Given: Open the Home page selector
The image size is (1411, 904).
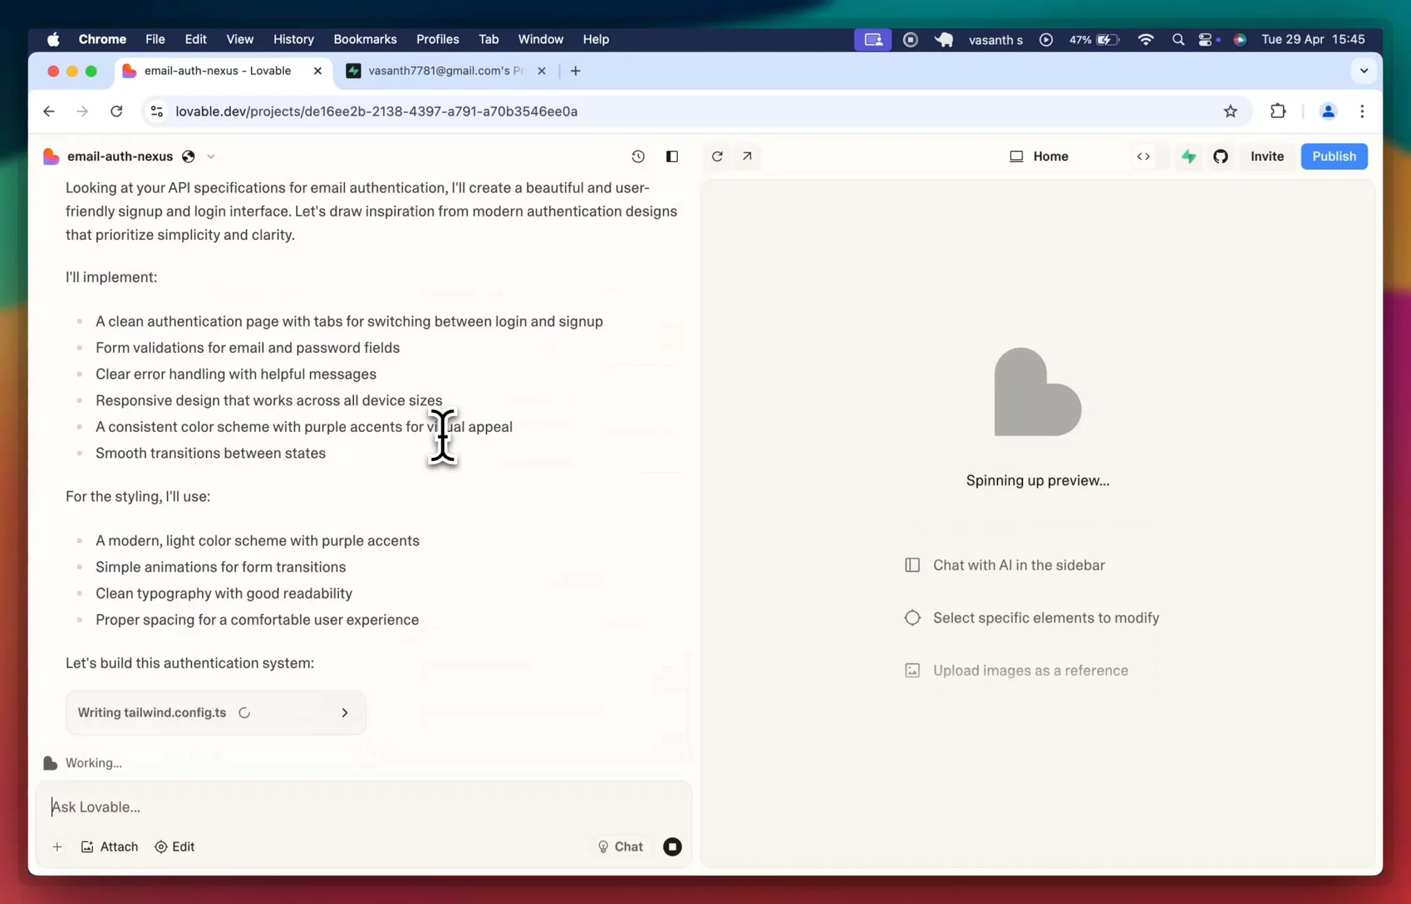Looking at the screenshot, I should coord(1039,156).
